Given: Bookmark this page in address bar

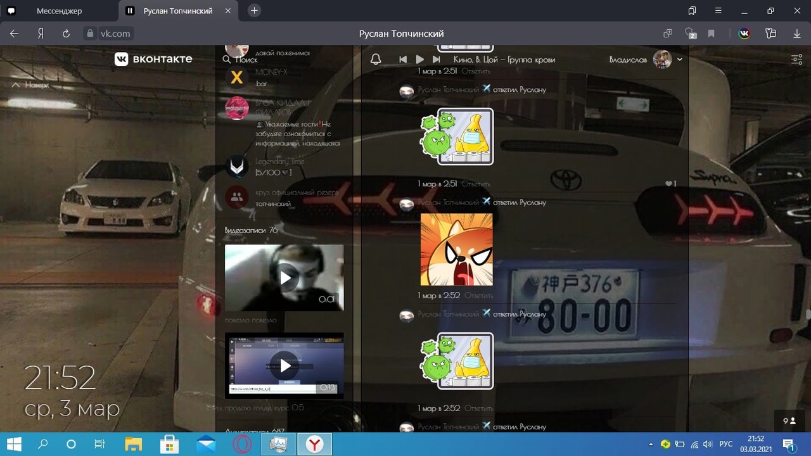Looking at the screenshot, I should pyautogui.click(x=712, y=34).
